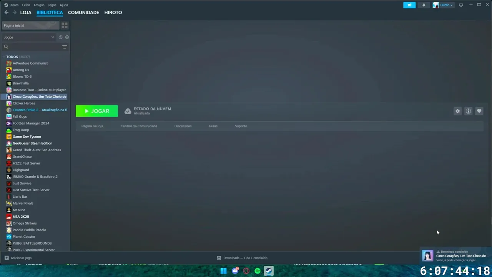
Task: Expand the Jogos filter dropdown
Action: coord(29,37)
